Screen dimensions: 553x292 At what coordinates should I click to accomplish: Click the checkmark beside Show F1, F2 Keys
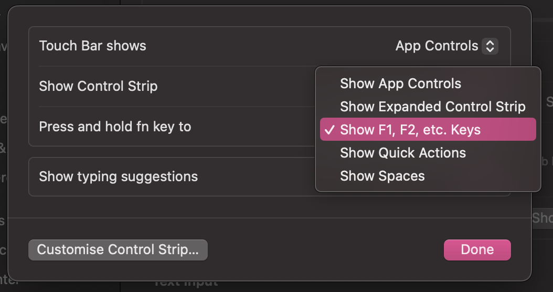(x=329, y=130)
